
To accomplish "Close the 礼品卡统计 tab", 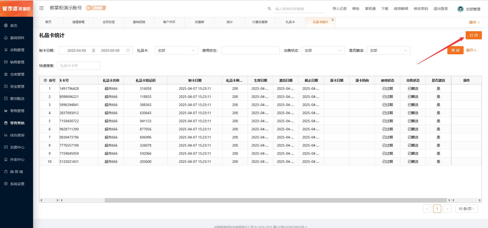I will [333, 20].
